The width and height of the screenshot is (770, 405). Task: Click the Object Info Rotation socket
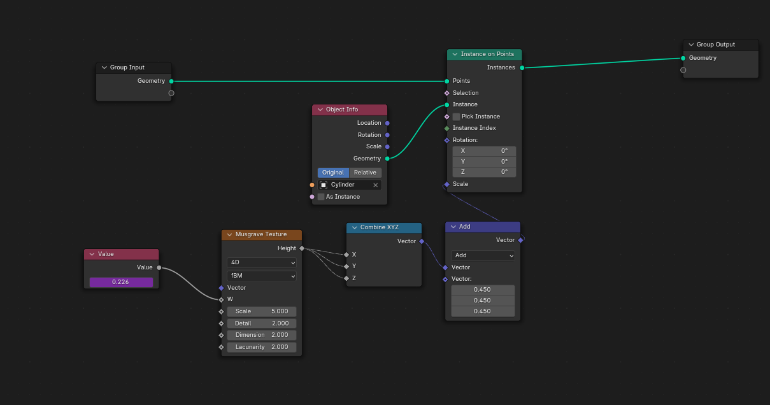tap(387, 135)
